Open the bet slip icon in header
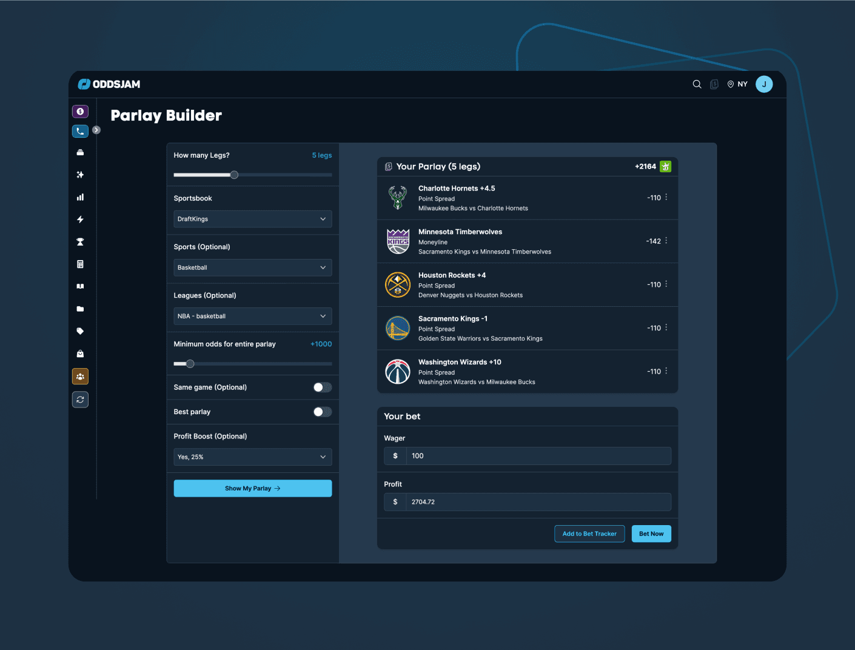855x650 pixels. 714,84
